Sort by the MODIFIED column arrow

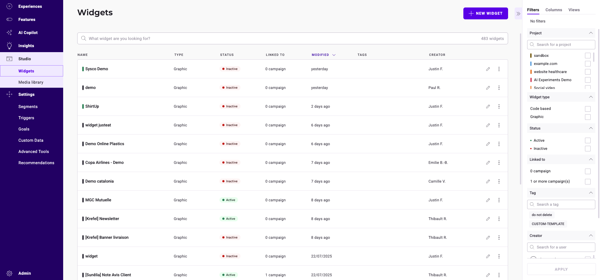click(334, 55)
